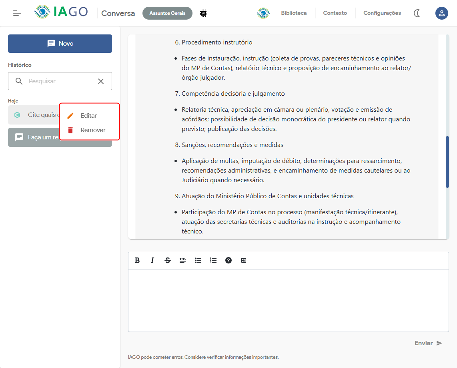
Task: Click the AI chip icon in header
Action: point(204,13)
